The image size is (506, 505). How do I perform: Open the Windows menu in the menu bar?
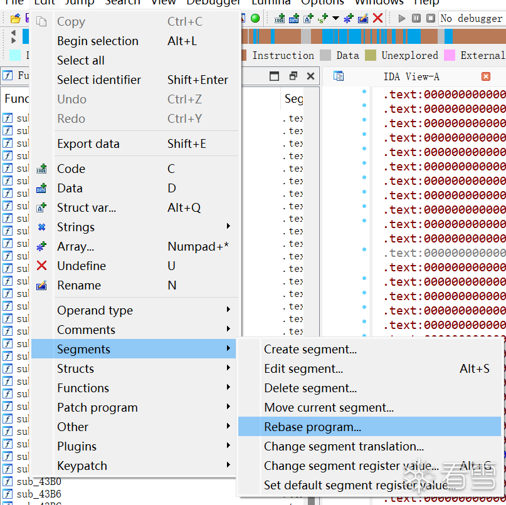pyautogui.click(x=379, y=2)
